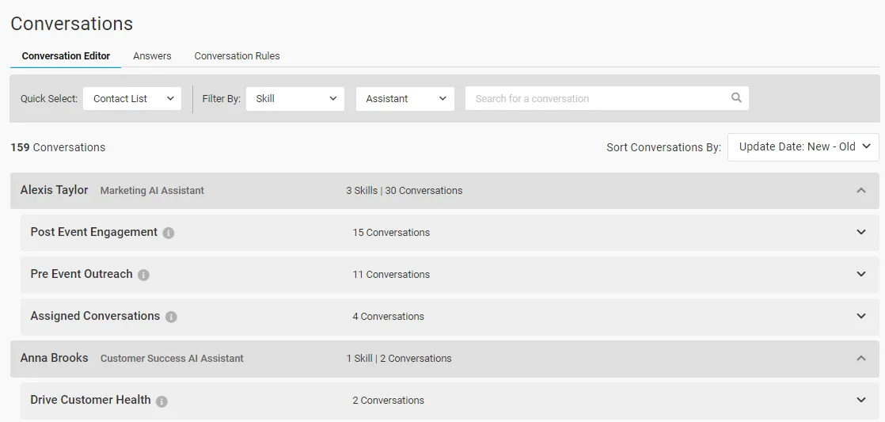Click the search magnifier icon
The height and width of the screenshot is (422, 885).
click(x=736, y=97)
